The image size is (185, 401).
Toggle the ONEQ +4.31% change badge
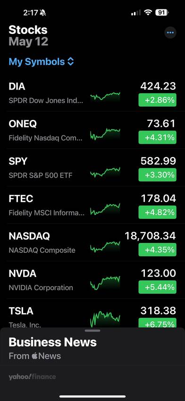pos(157,137)
